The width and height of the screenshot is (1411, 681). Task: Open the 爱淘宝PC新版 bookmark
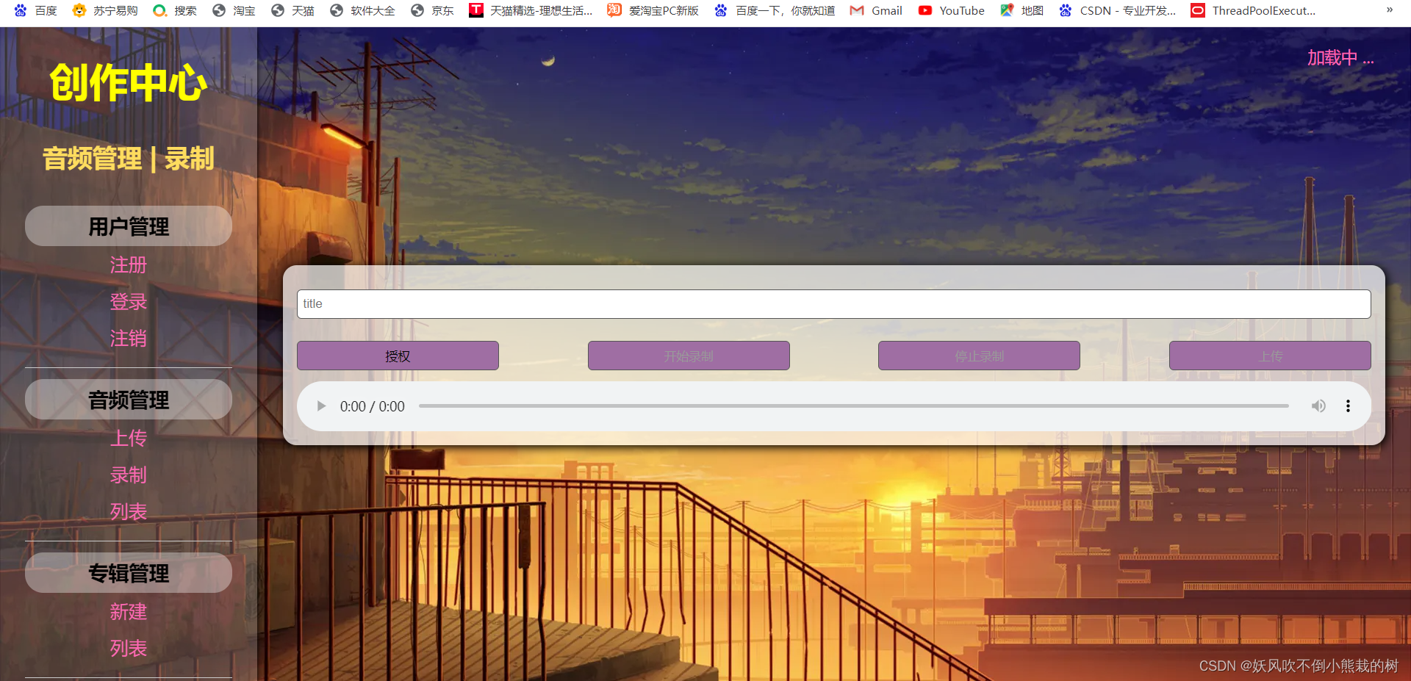click(653, 10)
